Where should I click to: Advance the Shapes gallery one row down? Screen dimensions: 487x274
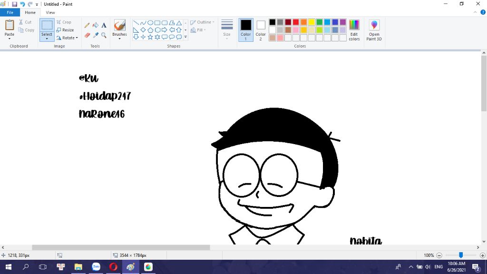coord(185,30)
